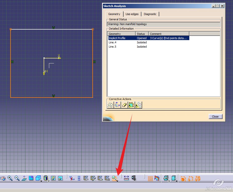Viewport: 233px width, 192px height.
Task: Click the Construction mode corrective action icon
Action: pos(110,105)
